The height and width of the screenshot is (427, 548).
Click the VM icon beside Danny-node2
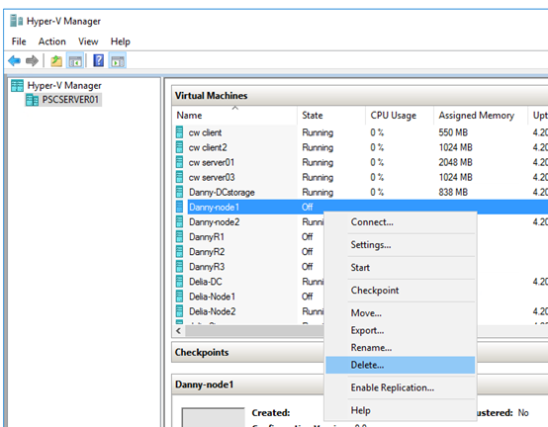pos(179,222)
